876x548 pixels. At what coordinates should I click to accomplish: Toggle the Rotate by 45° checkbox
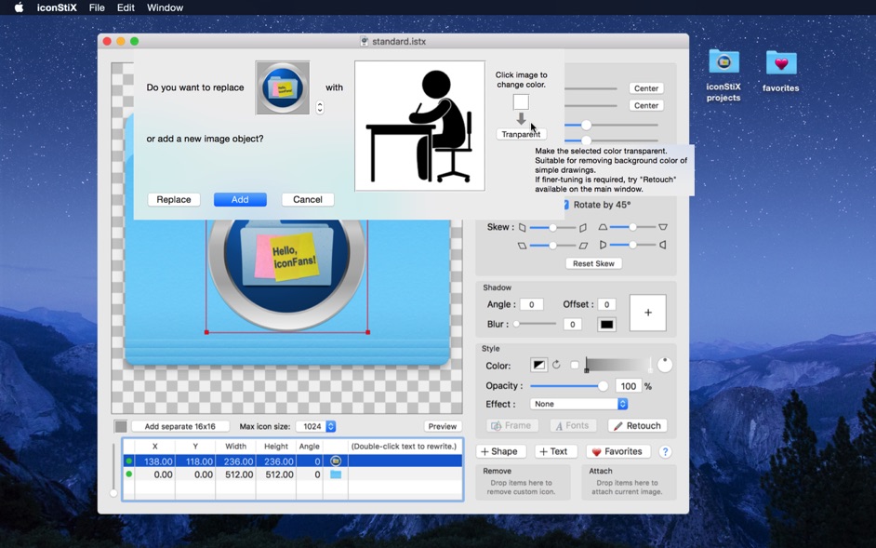(565, 205)
